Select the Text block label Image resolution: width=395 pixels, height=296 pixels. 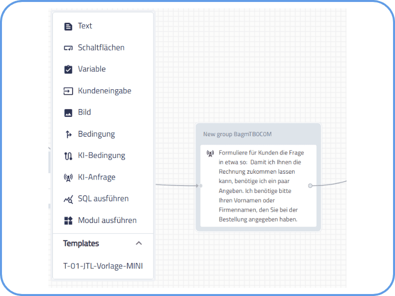(x=85, y=26)
